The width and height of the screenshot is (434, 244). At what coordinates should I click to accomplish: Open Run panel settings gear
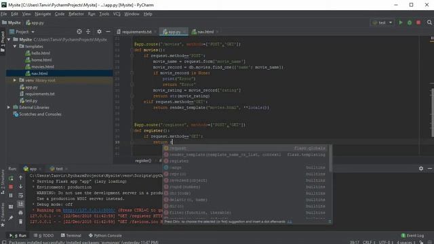click(421, 168)
